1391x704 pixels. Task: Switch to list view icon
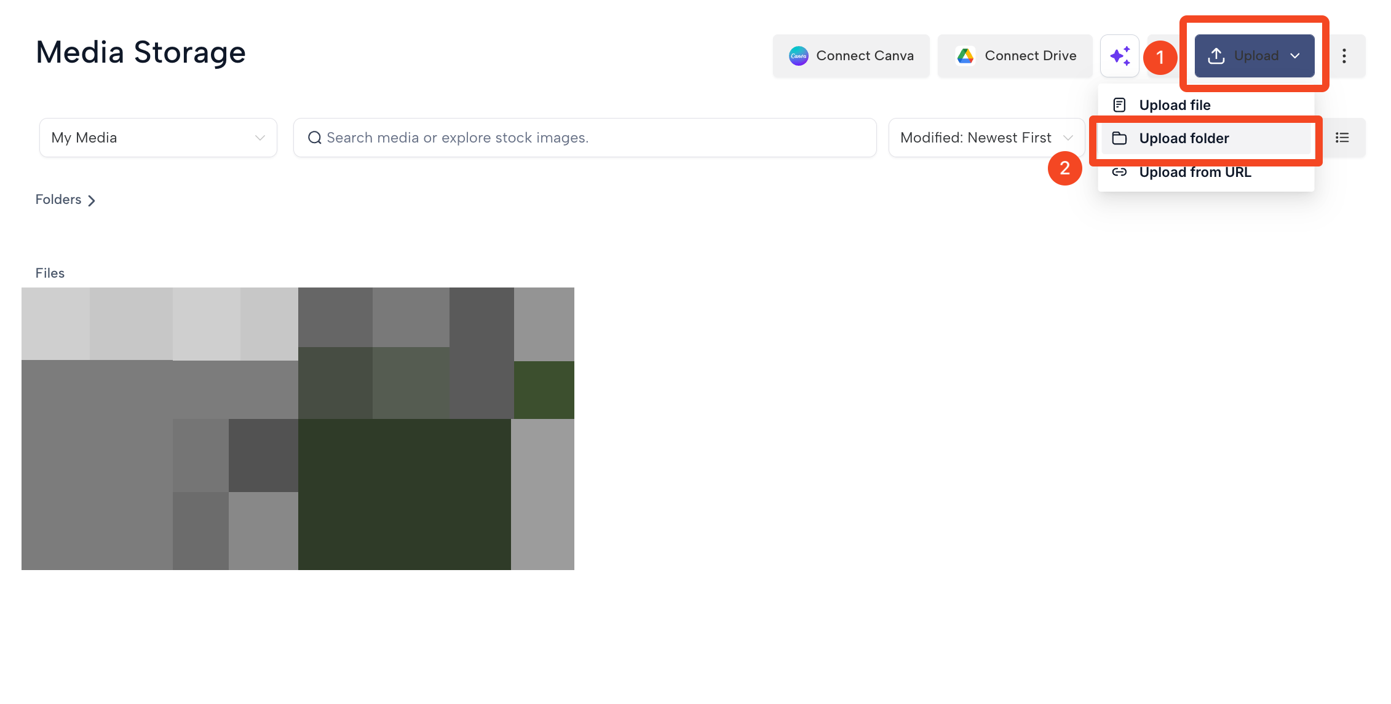tap(1342, 138)
